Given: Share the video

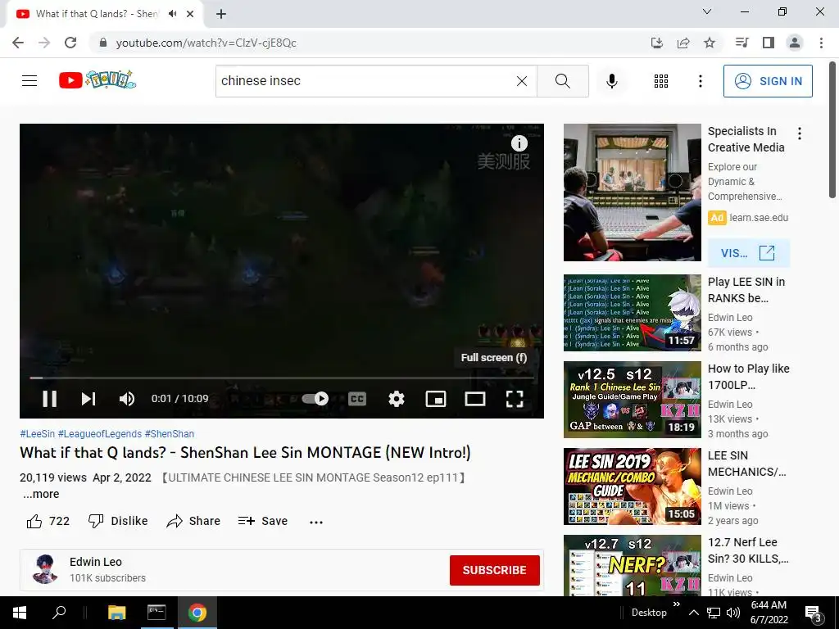Looking at the screenshot, I should [193, 521].
